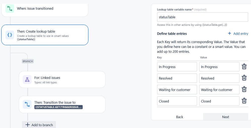This screenshot has height=128, width=251.
Task: Delete the Resolved table entry
Action: (x=244, y=78)
